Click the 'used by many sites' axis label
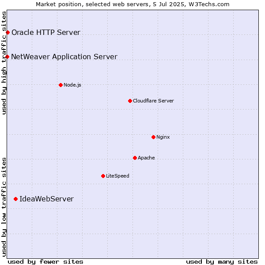The height and width of the screenshot is (265, 265). pyautogui.click(x=222, y=262)
